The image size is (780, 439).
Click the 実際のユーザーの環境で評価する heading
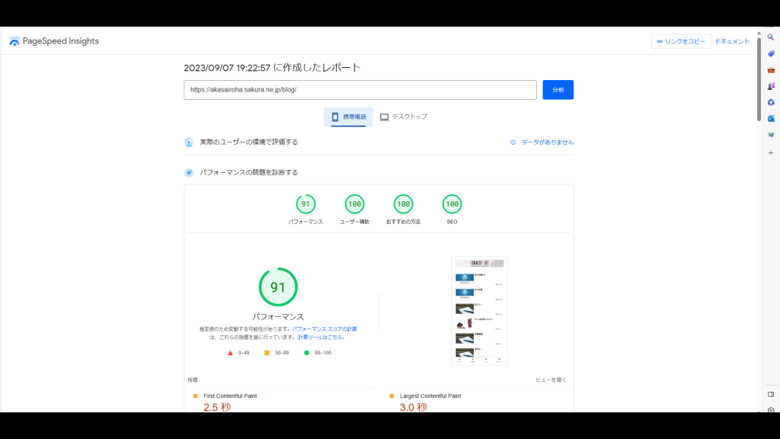click(249, 143)
